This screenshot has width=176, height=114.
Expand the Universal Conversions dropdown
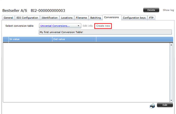(x=60, y=26)
